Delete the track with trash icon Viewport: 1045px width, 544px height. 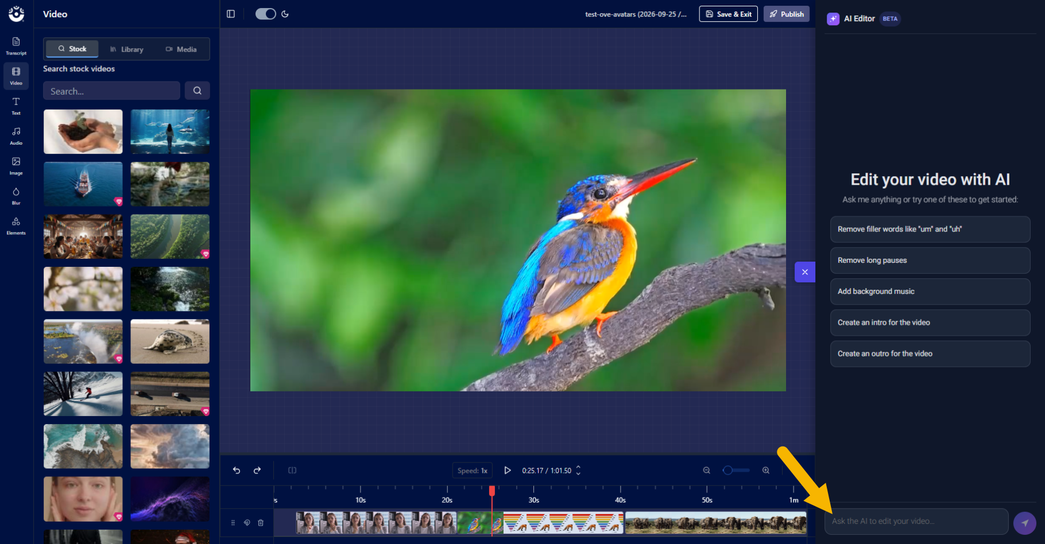click(261, 523)
